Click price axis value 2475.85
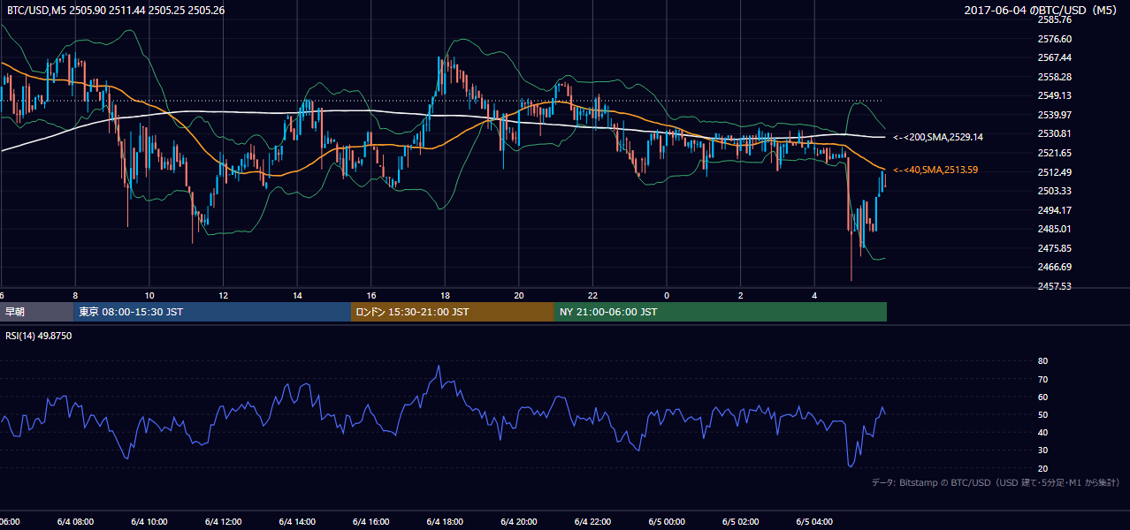This screenshot has width=1130, height=530. [1055, 248]
